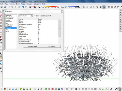Screen dimensions: 122x91
Task: Select Components in Model Info list
Action: tap(9, 18)
